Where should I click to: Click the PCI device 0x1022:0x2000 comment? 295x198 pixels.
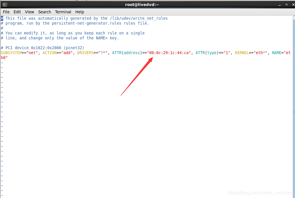coord(42,48)
